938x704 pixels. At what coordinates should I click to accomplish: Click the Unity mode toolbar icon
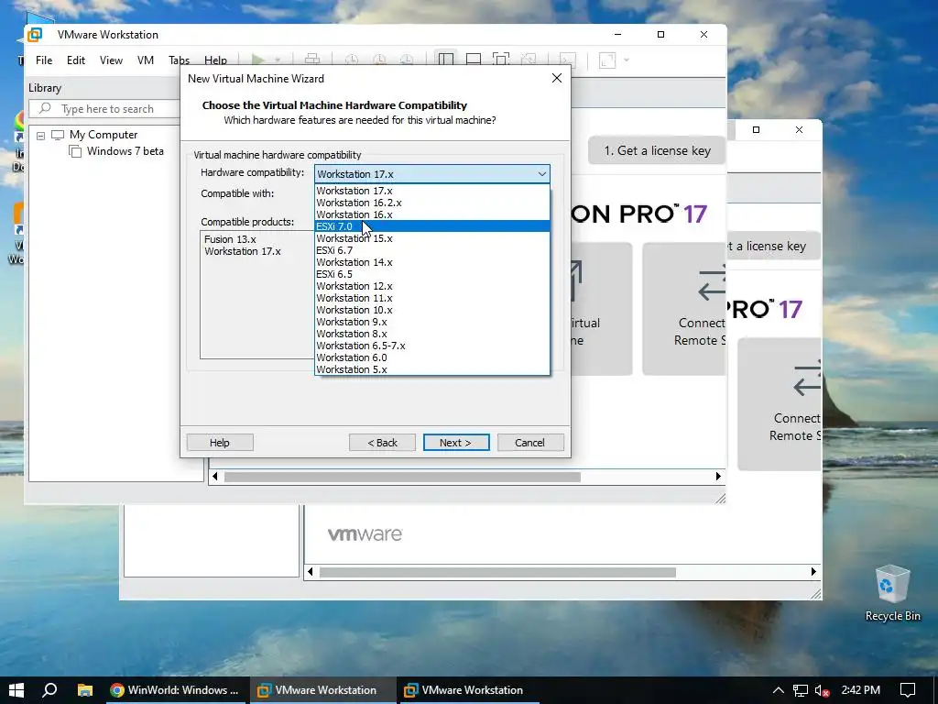coord(529,60)
